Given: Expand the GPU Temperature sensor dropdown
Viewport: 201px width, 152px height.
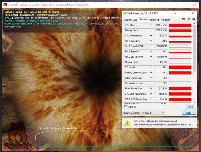Looking at the screenshot, I should point(151,36).
